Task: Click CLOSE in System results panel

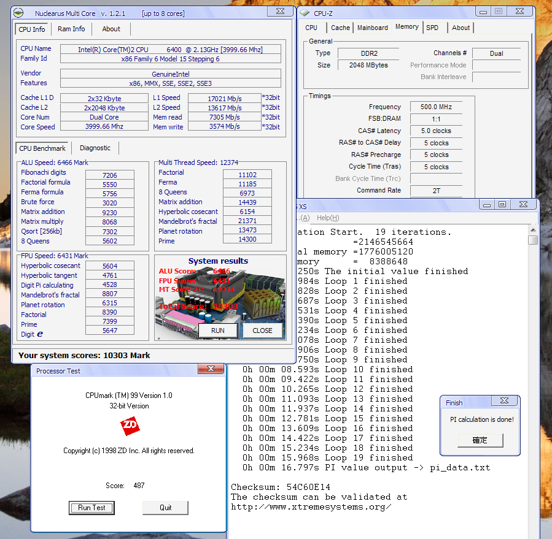Action: click(x=262, y=331)
